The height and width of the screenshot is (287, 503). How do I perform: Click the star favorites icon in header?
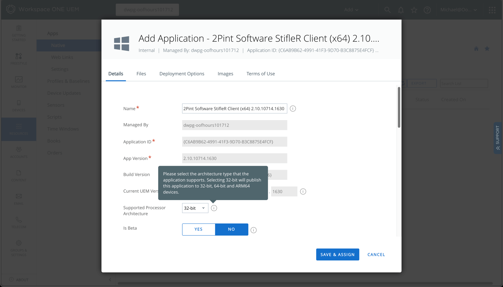[414, 10]
